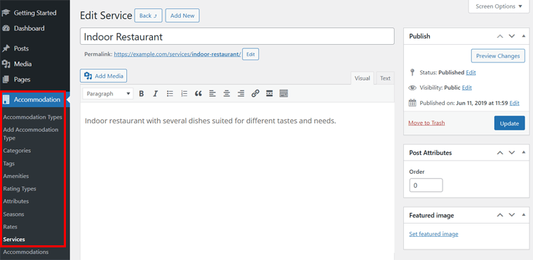Insert a numbered list
This screenshot has width=533, height=260.
[184, 94]
